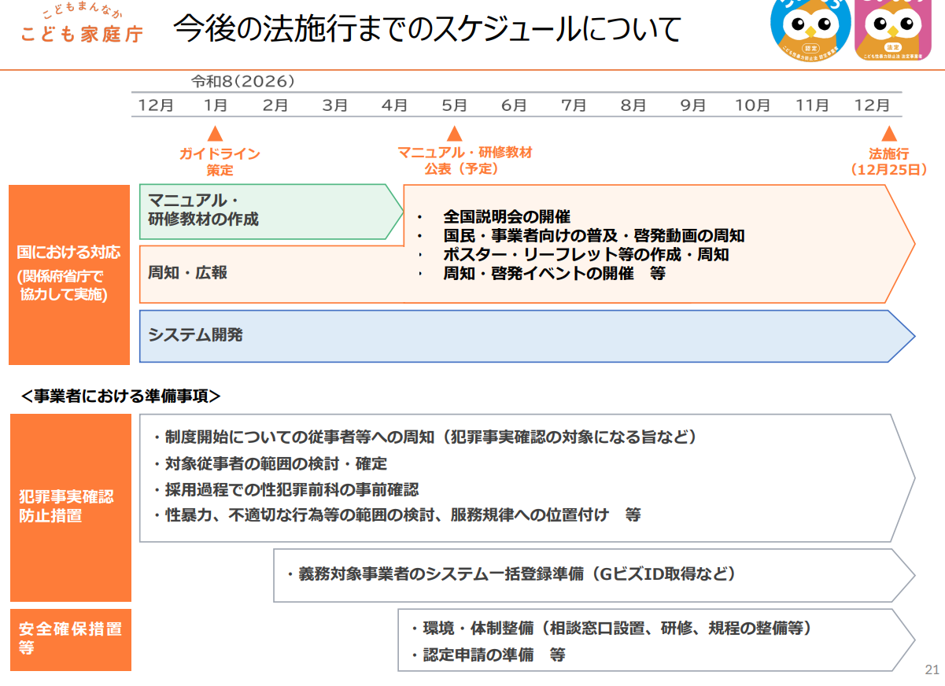This screenshot has height=686, width=945.
Task: Select the 10月 month label
Action: click(x=753, y=105)
